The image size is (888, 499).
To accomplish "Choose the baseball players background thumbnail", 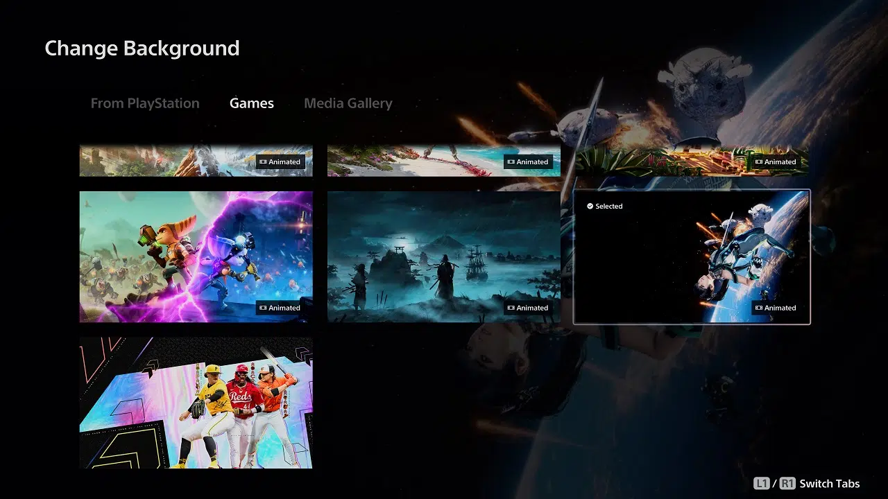I will tap(196, 403).
